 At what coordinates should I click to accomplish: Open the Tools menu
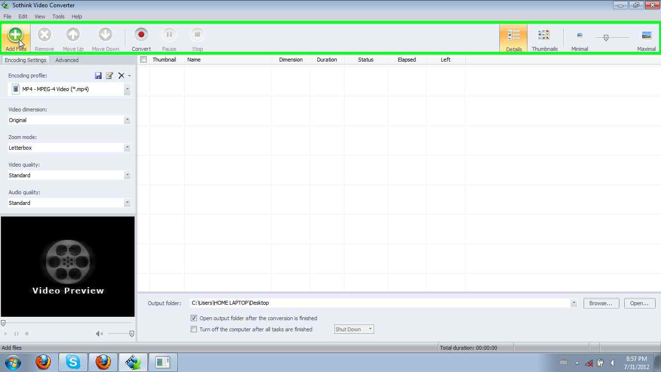[58, 16]
